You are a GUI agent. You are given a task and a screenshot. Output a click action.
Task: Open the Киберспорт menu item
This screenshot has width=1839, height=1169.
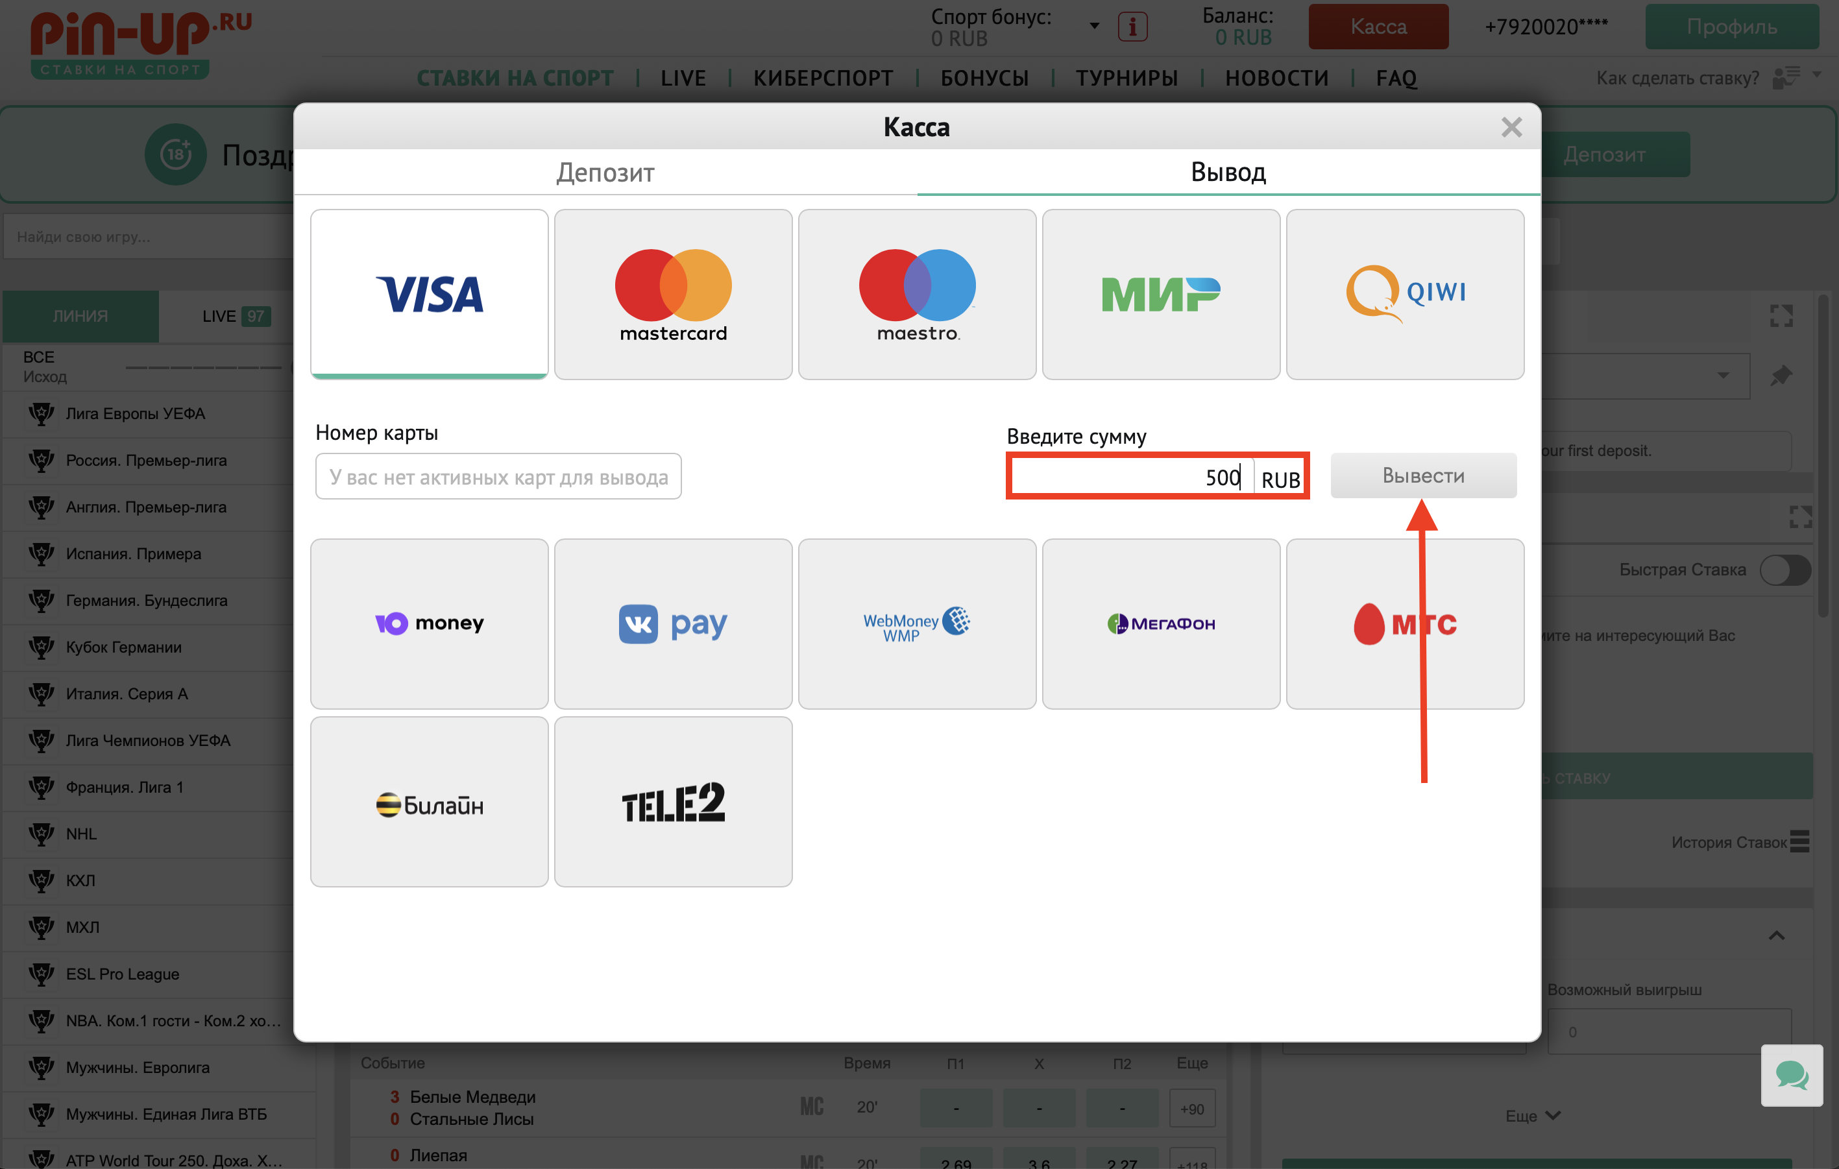(823, 78)
